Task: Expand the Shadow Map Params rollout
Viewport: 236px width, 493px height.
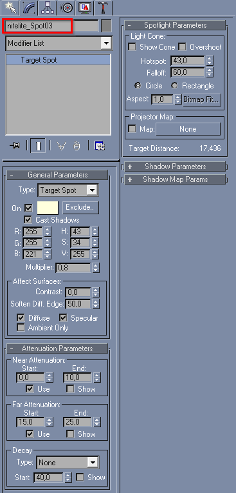Action: (175, 179)
